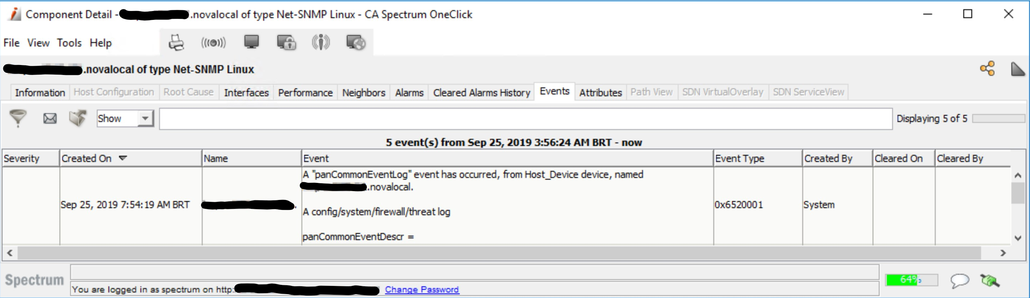Switch to the Performance tab

click(x=305, y=93)
